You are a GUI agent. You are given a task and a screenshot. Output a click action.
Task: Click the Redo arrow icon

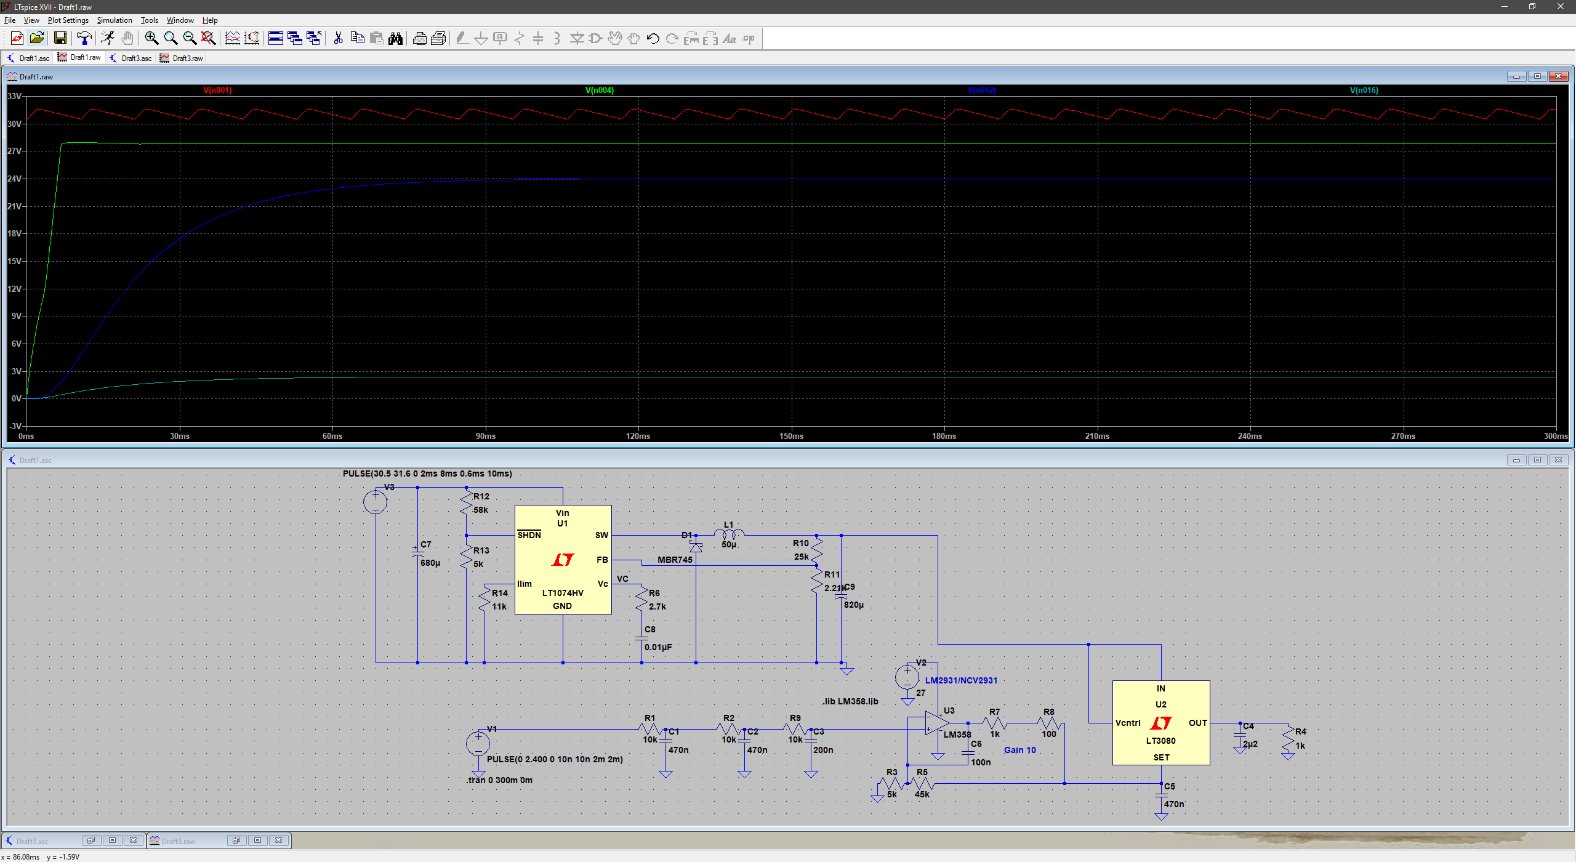(x=672, y=38)
